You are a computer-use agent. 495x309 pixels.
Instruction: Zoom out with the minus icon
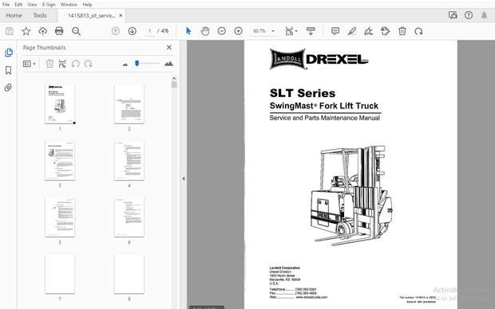(x=222, y=31)
